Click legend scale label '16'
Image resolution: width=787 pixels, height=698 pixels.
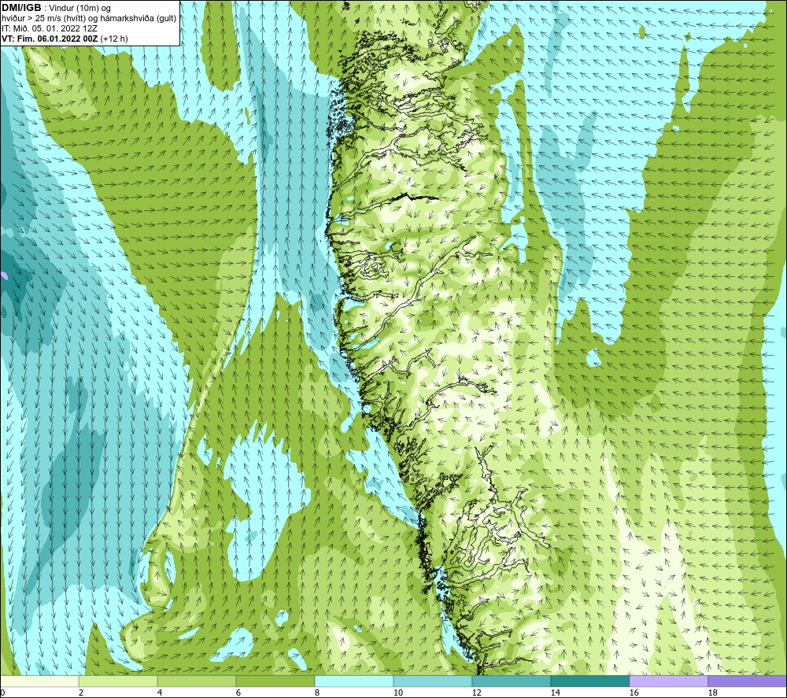click(x=634, y=693)
